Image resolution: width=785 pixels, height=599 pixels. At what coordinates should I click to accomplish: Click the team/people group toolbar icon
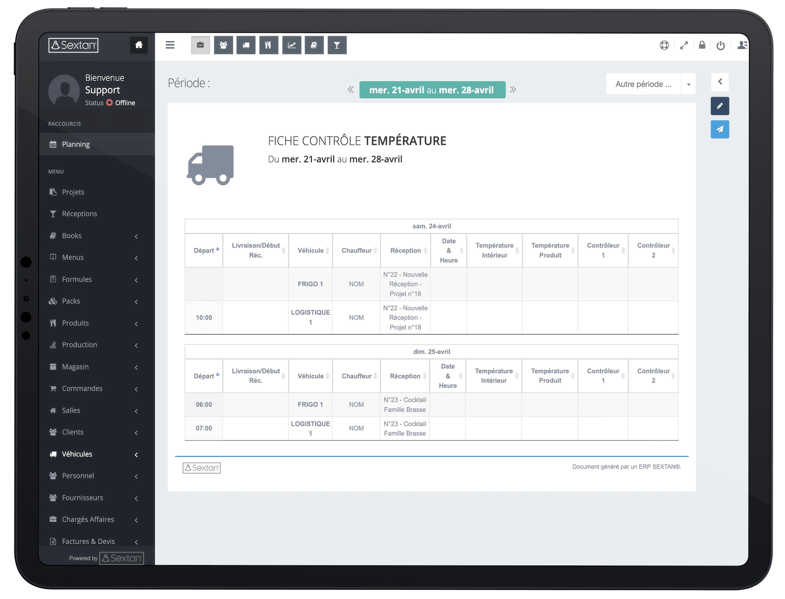pos(224,45)
